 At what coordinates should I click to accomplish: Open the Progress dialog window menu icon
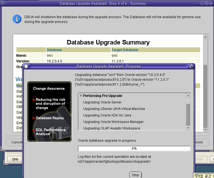(26, 66)
